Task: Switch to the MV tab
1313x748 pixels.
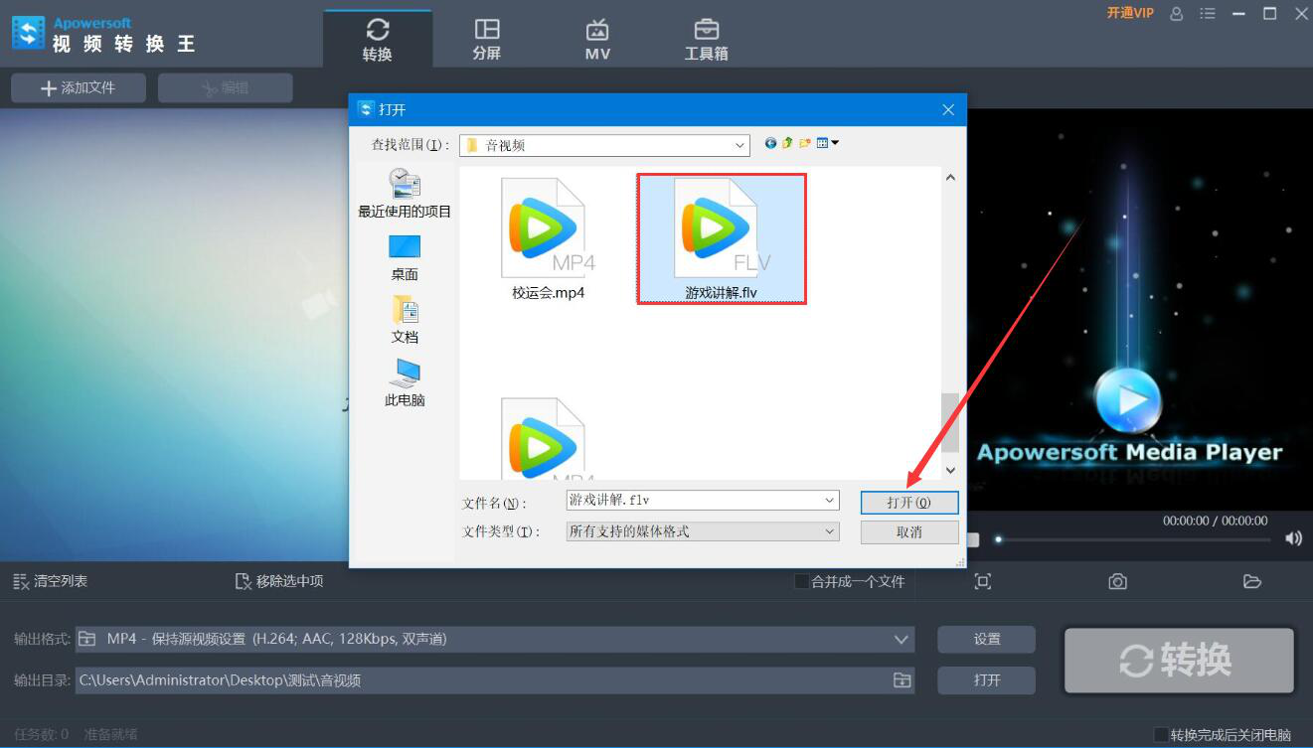Action: 597,40
